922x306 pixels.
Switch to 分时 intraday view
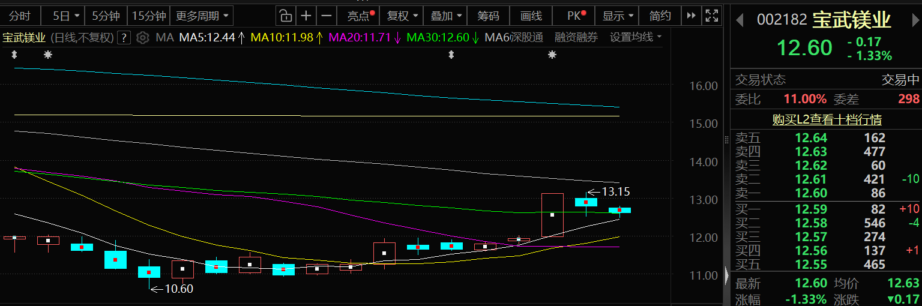click(x=20, y=16)
